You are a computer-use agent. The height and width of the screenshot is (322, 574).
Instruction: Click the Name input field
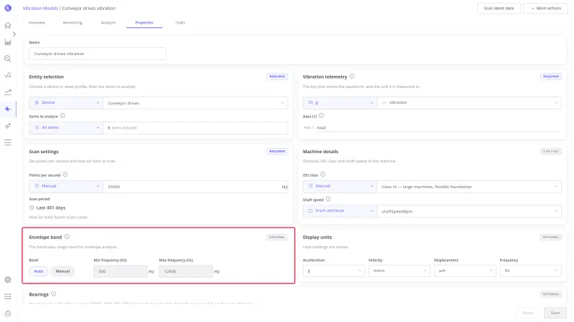(98, 54)
